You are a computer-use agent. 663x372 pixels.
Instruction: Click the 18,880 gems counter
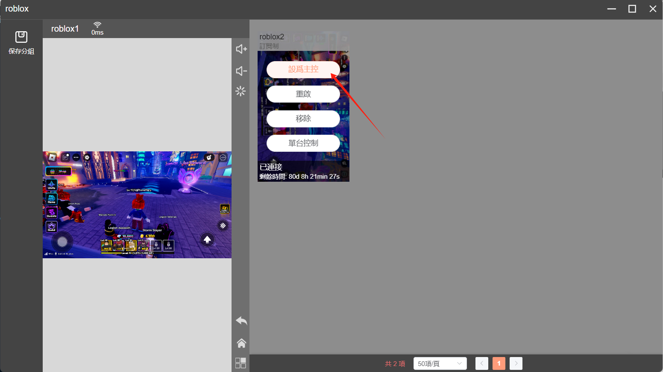click(125, 236)
